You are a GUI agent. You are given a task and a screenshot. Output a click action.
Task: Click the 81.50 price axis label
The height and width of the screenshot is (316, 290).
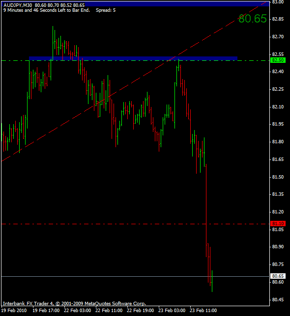(278, 177)
